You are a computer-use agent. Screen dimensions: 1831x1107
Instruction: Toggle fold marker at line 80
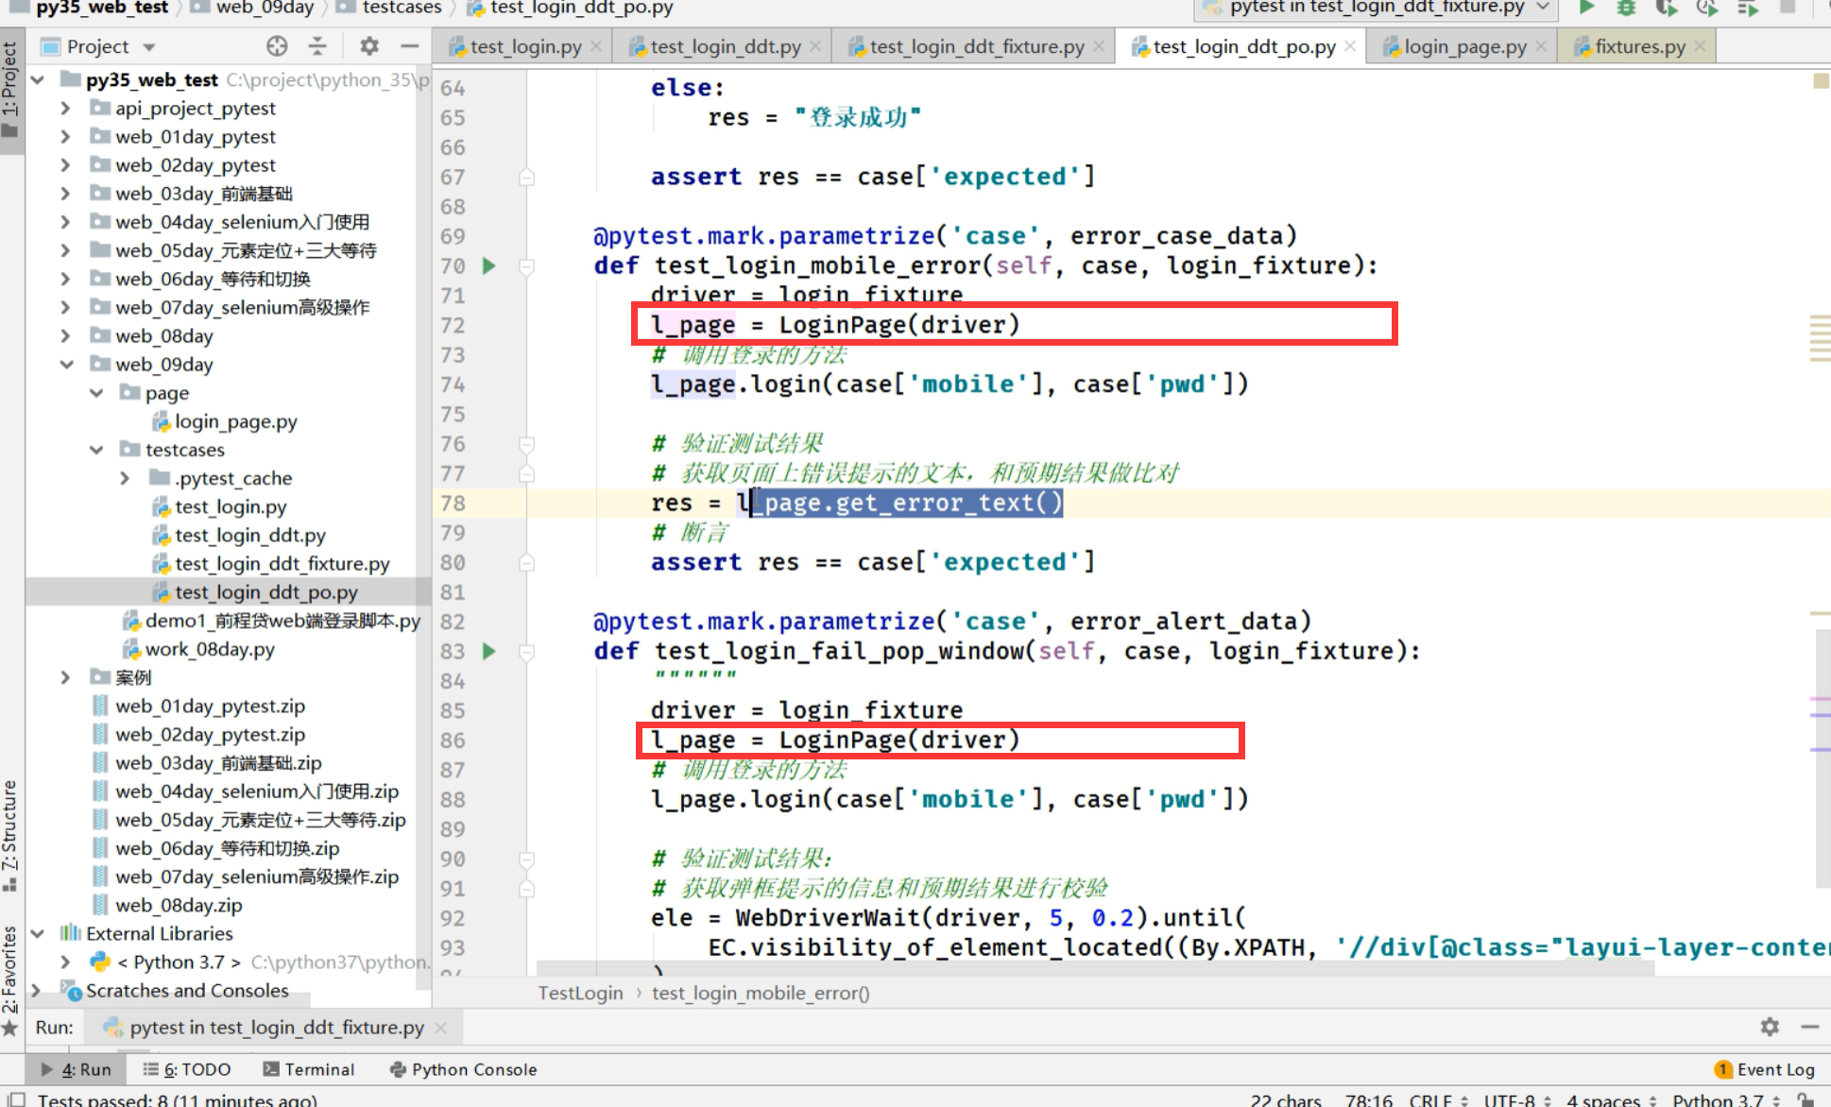[x=527, y=563]
